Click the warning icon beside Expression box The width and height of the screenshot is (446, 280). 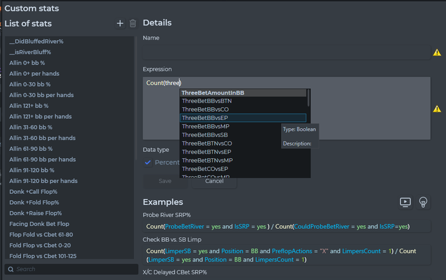pos(436,108)
